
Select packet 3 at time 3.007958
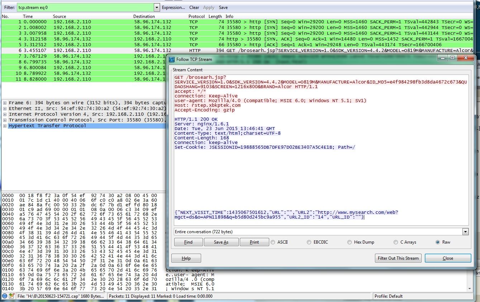pos(237,33)
